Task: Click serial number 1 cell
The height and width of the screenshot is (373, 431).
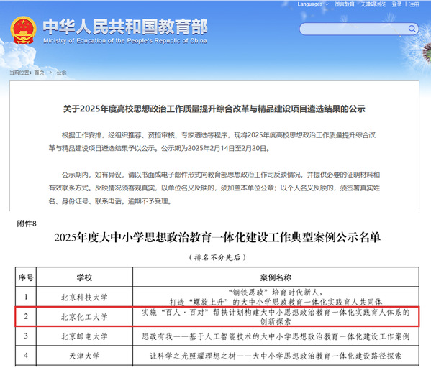Action: (x=26, y=297)
